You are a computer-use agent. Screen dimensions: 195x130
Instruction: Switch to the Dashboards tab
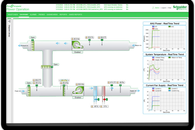click(52, 14)
